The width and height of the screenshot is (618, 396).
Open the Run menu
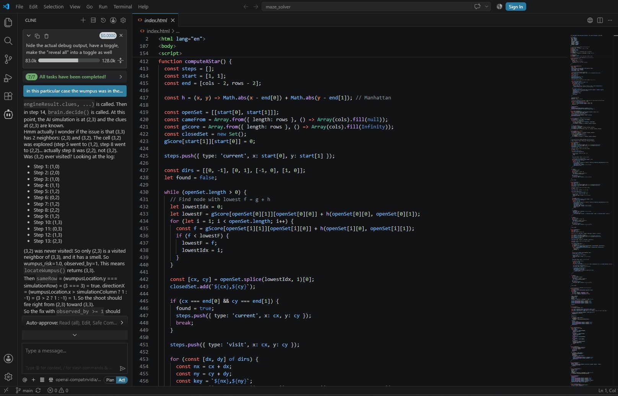pos(103,6)
